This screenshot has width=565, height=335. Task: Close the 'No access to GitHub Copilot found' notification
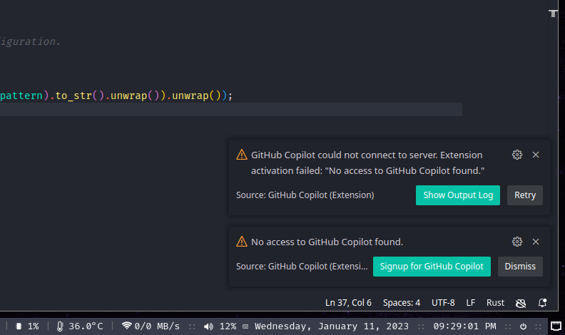click(536, 242)
